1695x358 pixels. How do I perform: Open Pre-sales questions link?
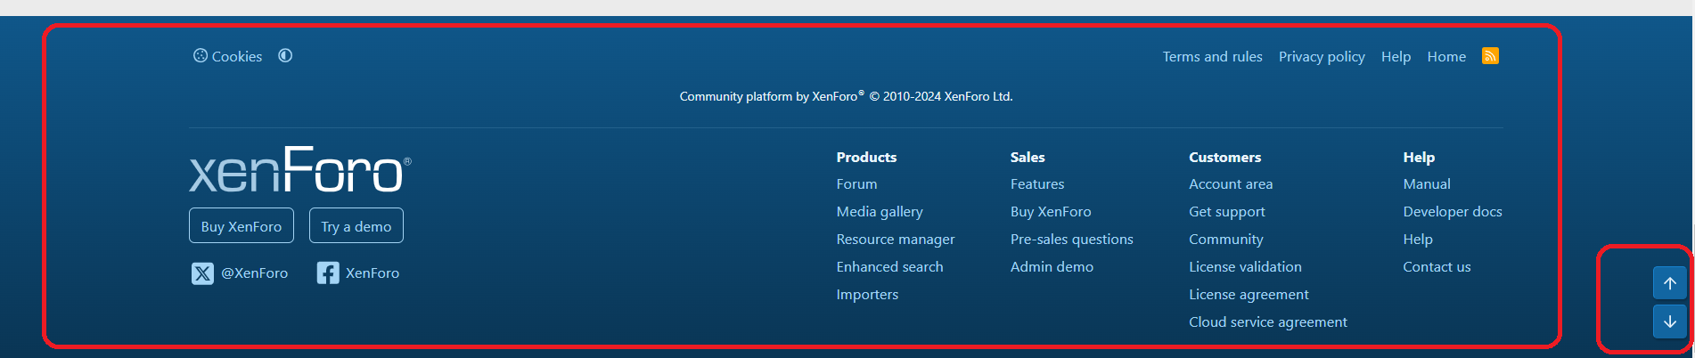point(1072,239)
